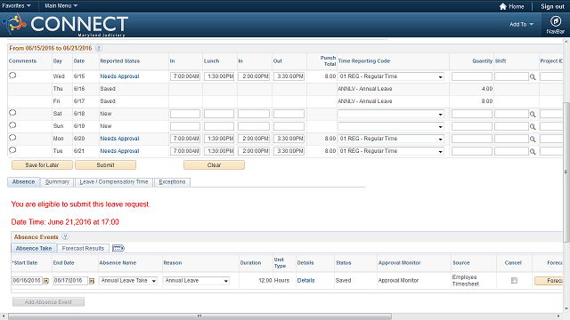
Task: Expand the Add To menu
Action: coord(521,24)
